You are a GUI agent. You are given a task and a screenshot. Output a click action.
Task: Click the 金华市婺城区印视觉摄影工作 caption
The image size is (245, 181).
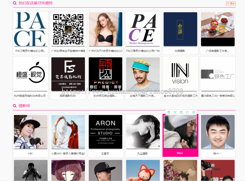pyautogui.click(x=180, y=96)
